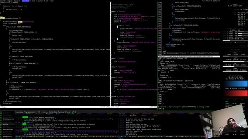Click the purple dashed read-marker line in IRC chat
This screenshot has width=248, height=139.
(x=66, y=131)
